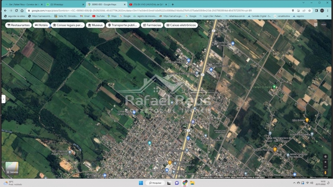
Task: Filter map by Restaurantes
Action: pyautogui.click(x=19, y=25)
